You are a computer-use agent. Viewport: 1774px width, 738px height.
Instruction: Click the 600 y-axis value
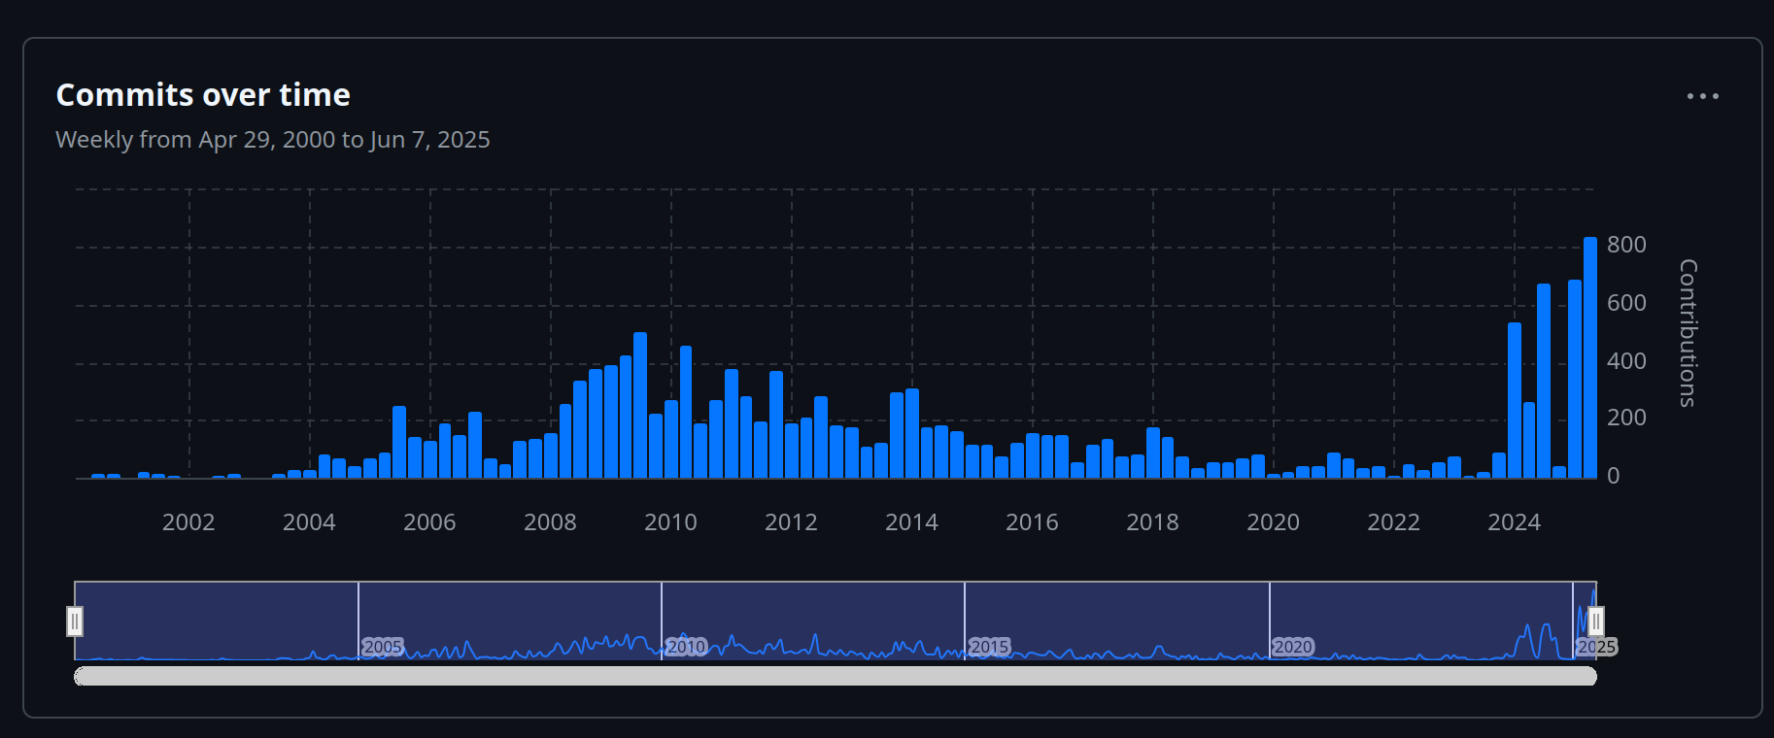tap(1626, 303)
